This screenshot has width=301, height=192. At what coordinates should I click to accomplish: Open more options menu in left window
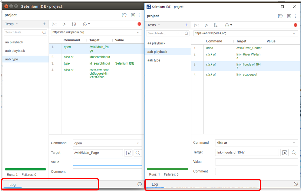coord(139,15)
